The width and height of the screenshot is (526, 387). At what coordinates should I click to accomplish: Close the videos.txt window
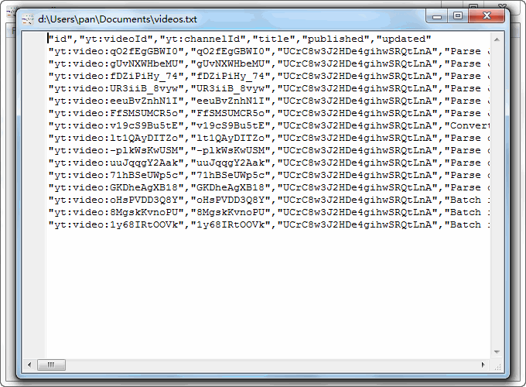(487, 15)
